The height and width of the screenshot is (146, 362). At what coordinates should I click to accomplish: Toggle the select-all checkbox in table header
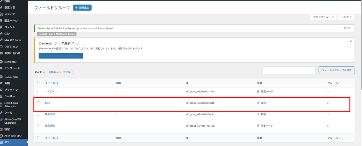coord(39,83)
